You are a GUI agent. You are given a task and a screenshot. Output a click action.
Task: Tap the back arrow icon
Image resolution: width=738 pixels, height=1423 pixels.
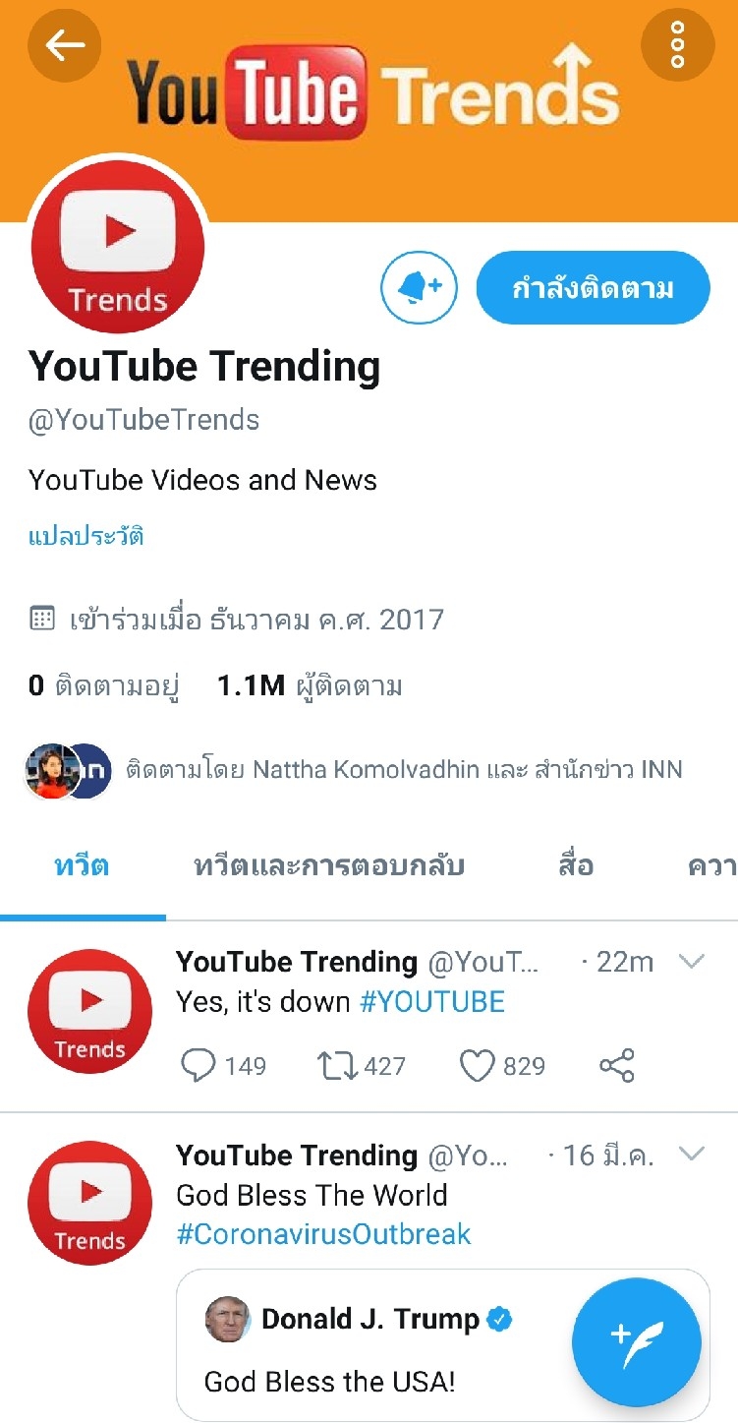(65, 45)
